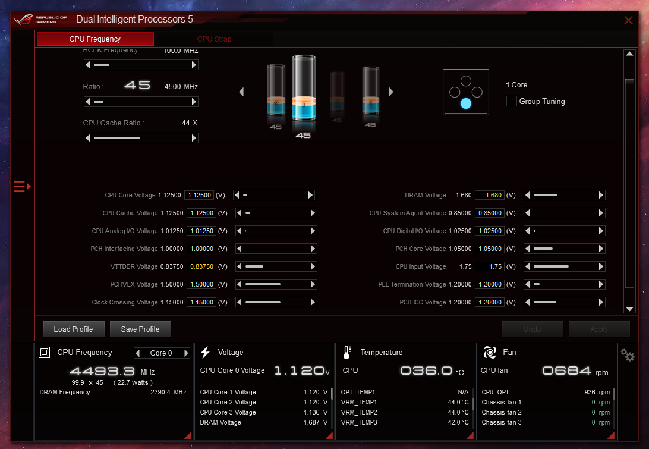Viewport: 649px width, 449px height.
Task: Click Save Profile button
Action: [x=140, y=329]
